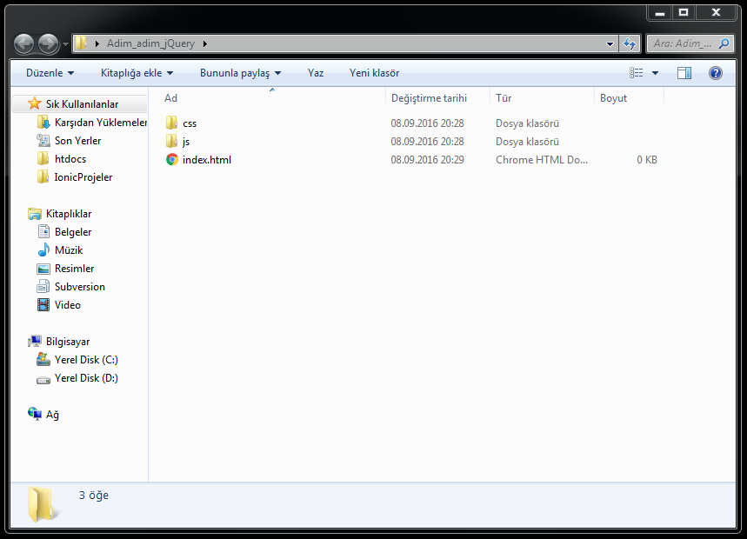Click Adim_adim_jQuery in the address bar
The width and height of the screenshot is (747, 539).
coord(150,43)
